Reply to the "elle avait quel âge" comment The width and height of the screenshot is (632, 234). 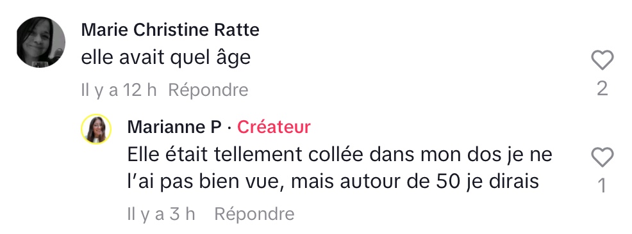208,90
